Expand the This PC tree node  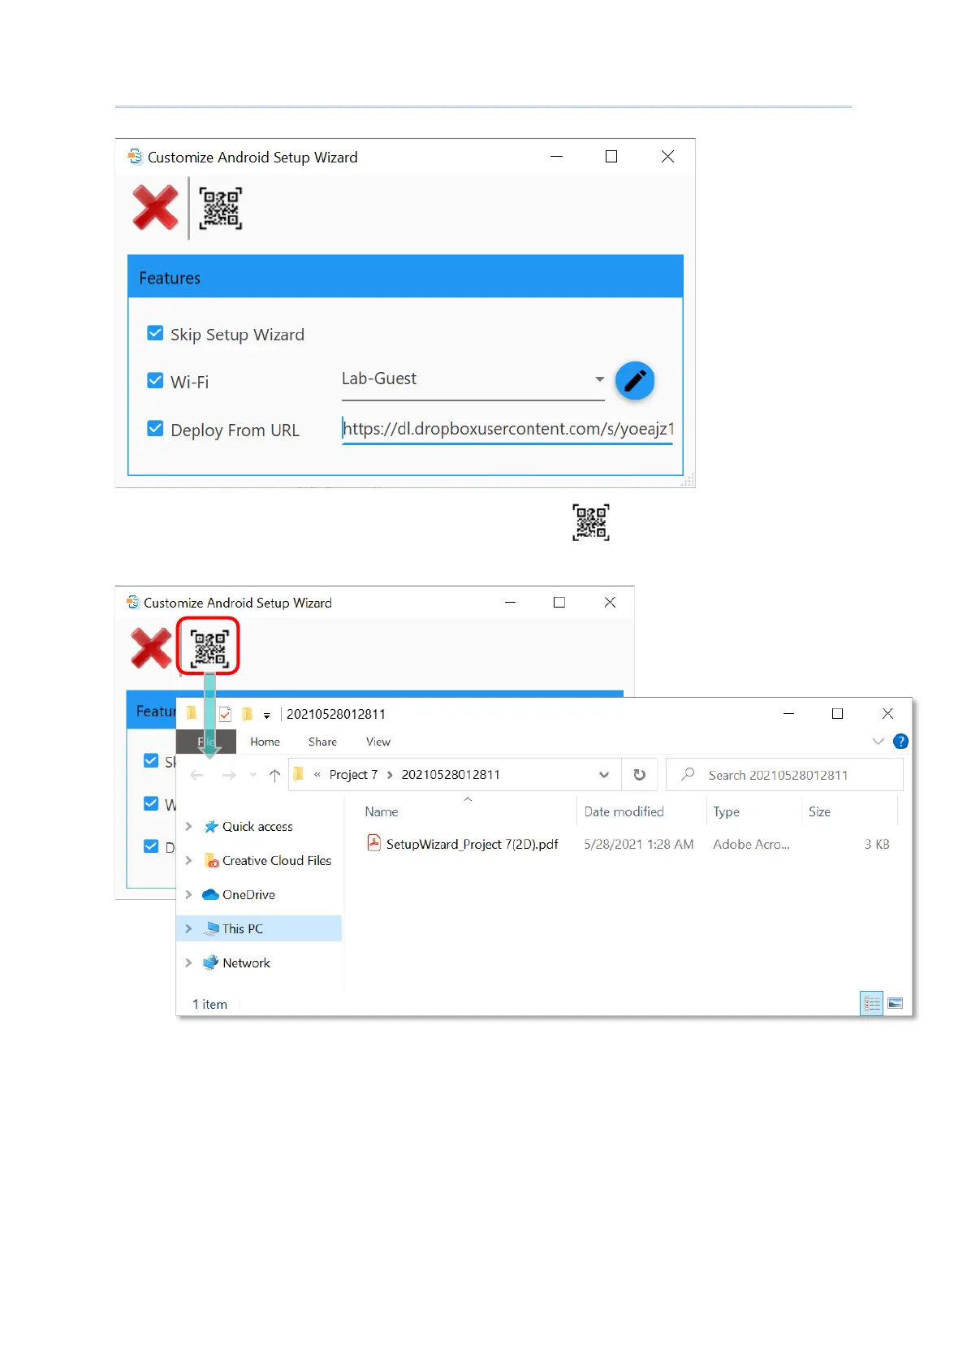(188, 928)
